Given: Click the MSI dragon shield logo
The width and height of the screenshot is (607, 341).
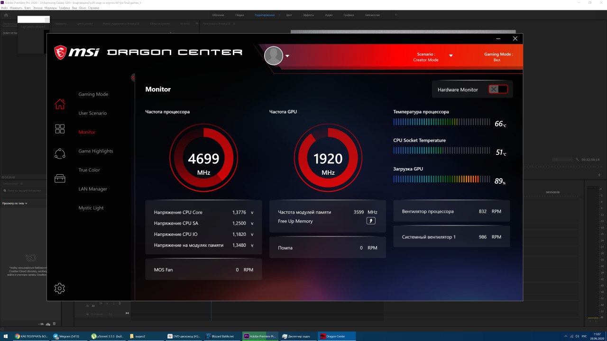Looking at the screenshot, I should pyautogui.click(x=60, y=52).
